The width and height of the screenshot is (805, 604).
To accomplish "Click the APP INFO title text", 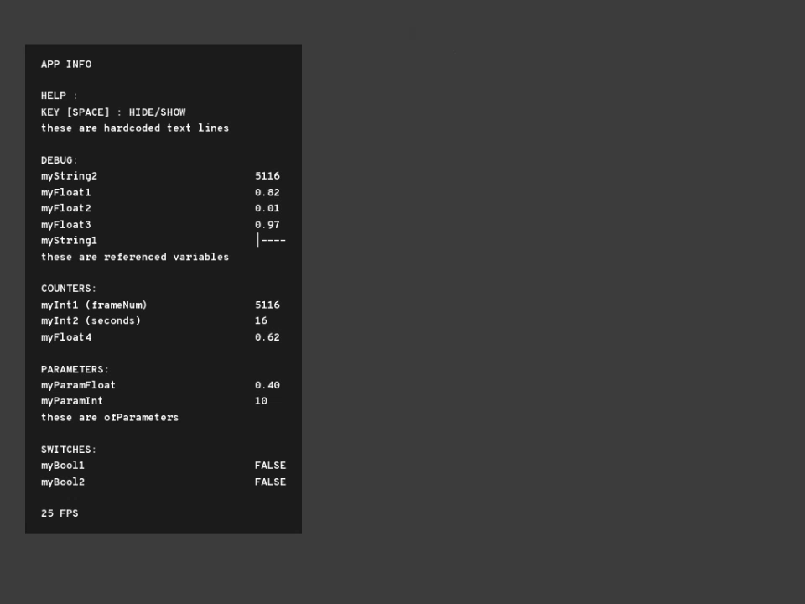I will pyautogui.click(x=66, y=65).
